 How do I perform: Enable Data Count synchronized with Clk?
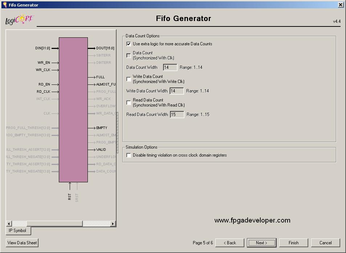[129, 55]
